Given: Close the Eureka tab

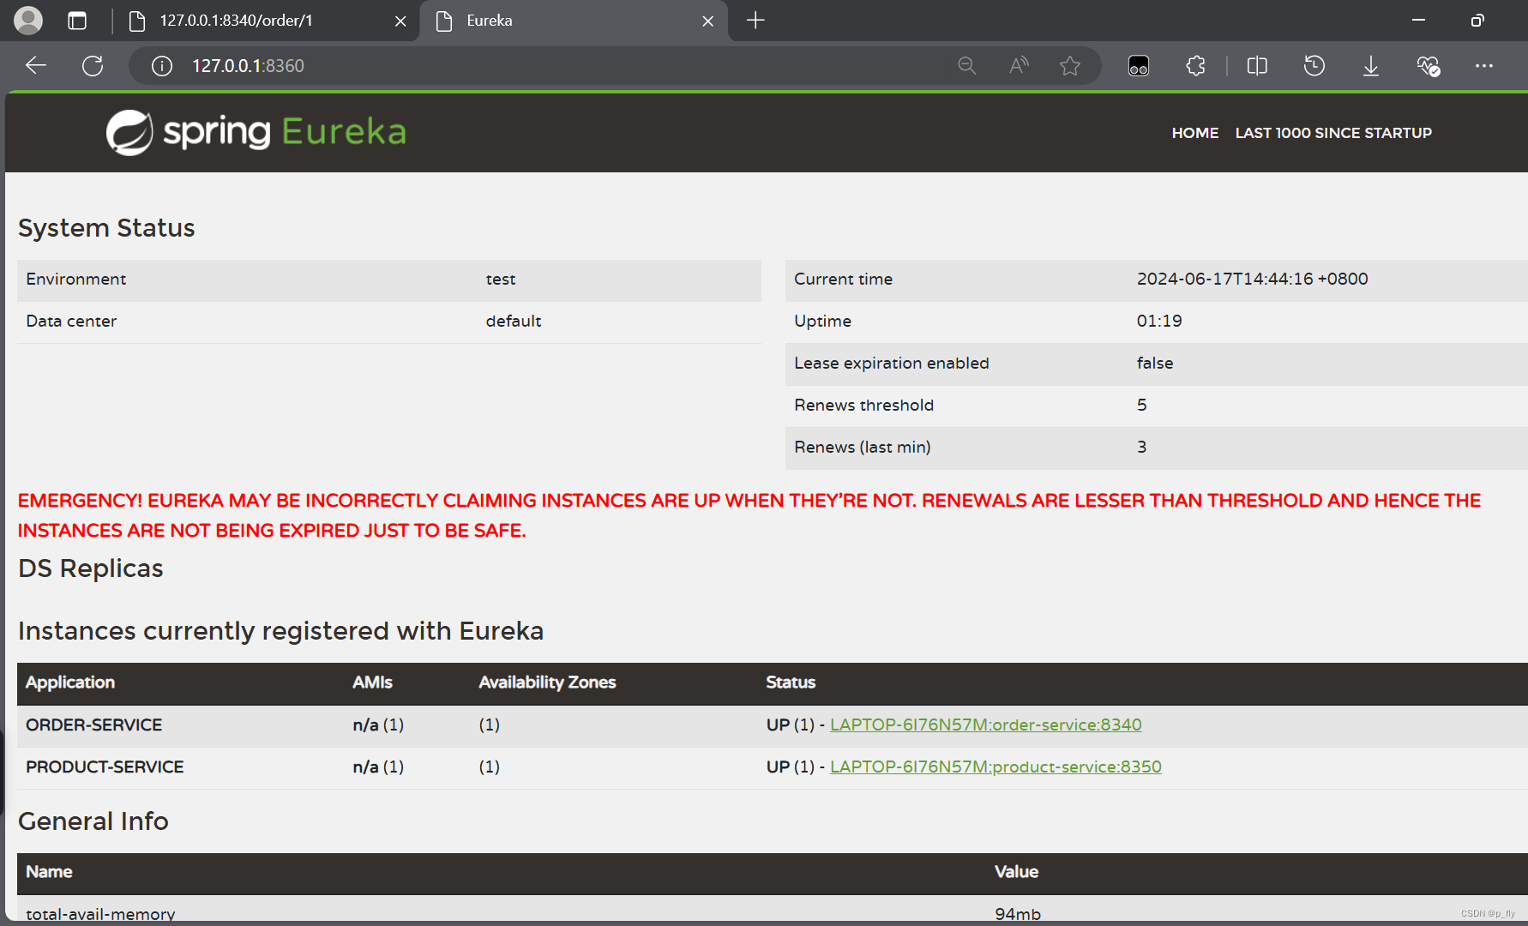Looking at the screenshot, I should tap(708, 21).
